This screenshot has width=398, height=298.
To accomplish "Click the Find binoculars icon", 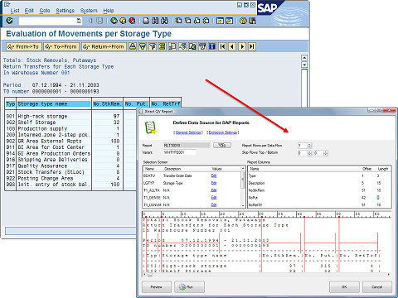I will click(155, 21).
